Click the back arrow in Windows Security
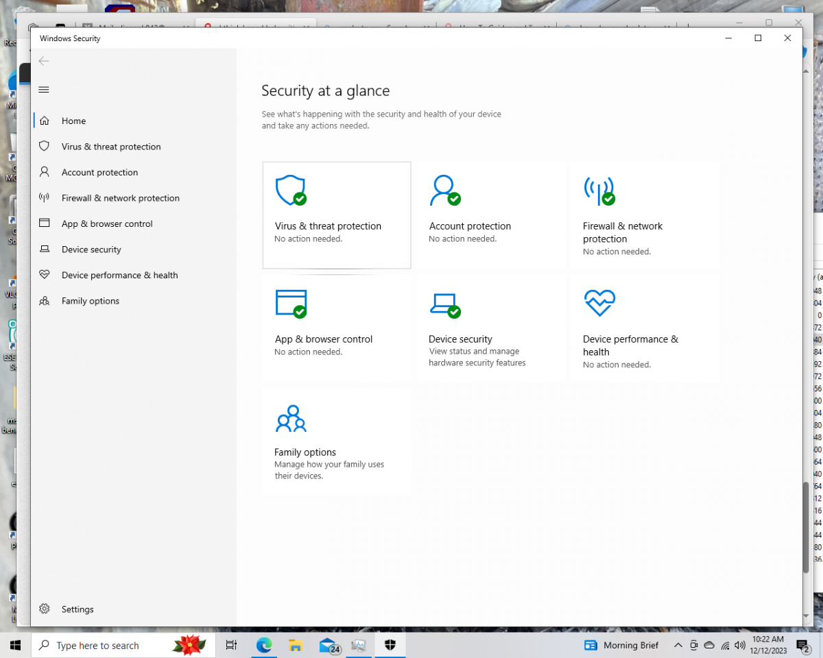The width and height of the screenshot is (823, 658). coord(44,61)
